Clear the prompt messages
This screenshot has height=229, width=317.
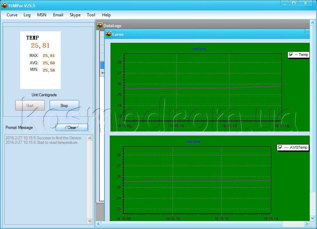[x=72, y=128]
